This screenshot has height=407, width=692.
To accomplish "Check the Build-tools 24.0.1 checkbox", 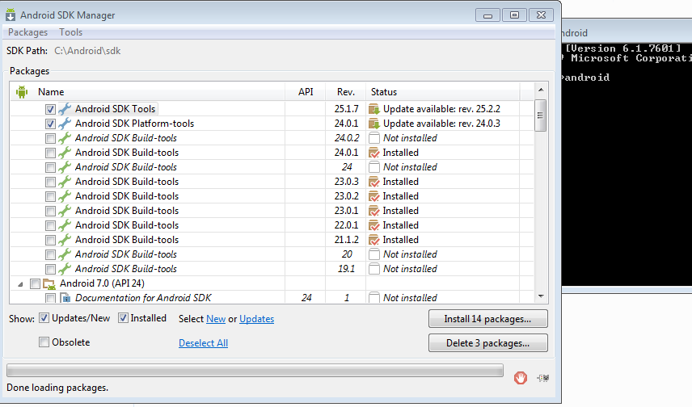I will click(50, 153).
